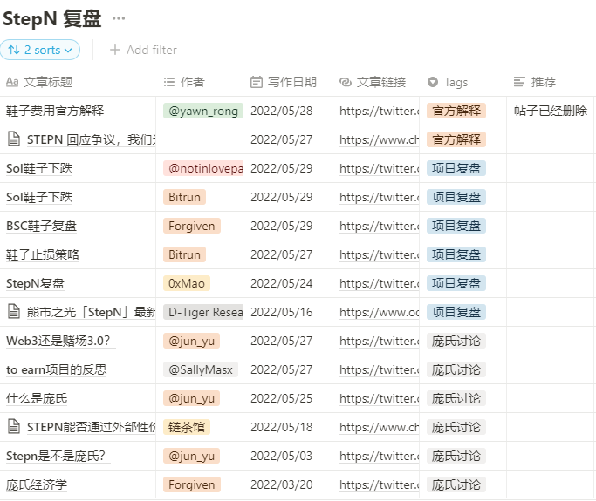The width and height of the screenshot is (596, 501).
Task: Click the date 2022/05/25
Action: [281, 398]
